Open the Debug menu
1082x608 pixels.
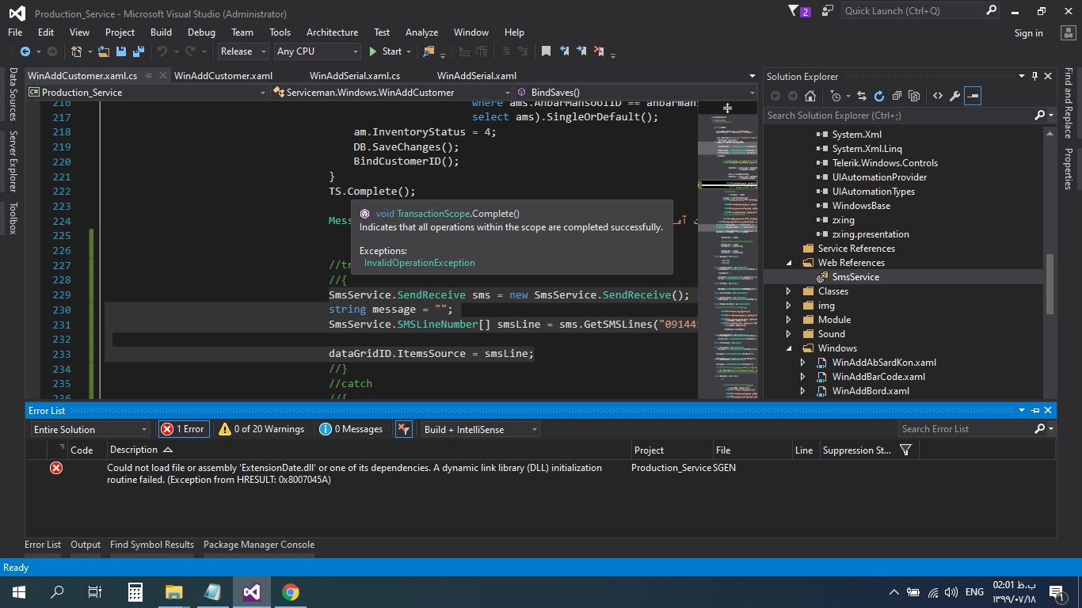[x=201, y=32]
